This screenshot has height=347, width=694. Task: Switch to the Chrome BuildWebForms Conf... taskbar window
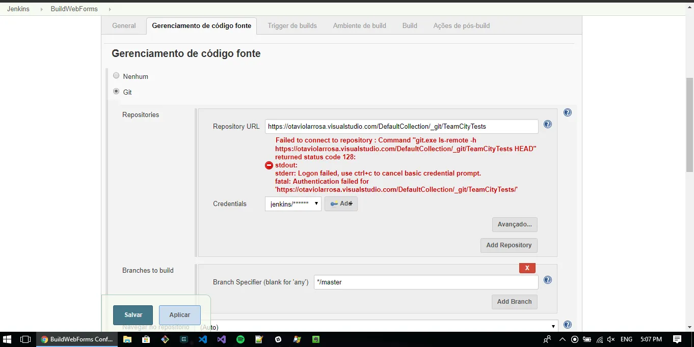pos(77,339)
